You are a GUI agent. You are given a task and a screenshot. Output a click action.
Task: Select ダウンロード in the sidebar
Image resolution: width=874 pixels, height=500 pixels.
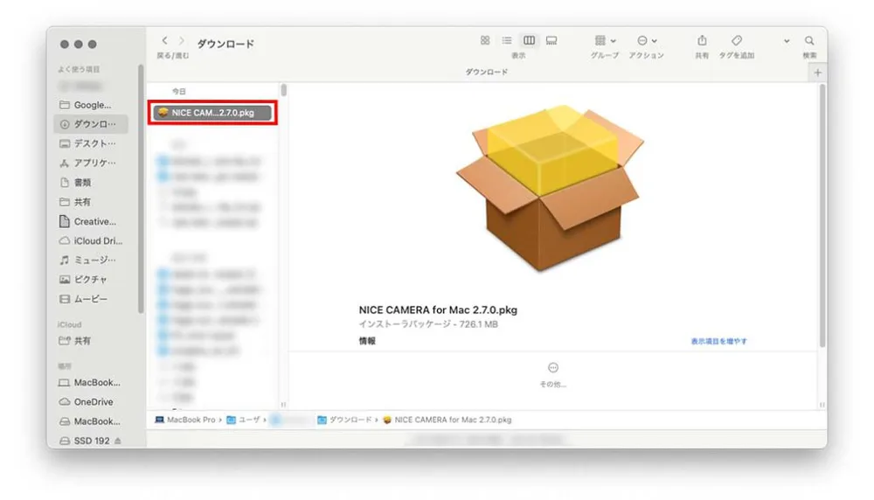click(x=91, y=124)
